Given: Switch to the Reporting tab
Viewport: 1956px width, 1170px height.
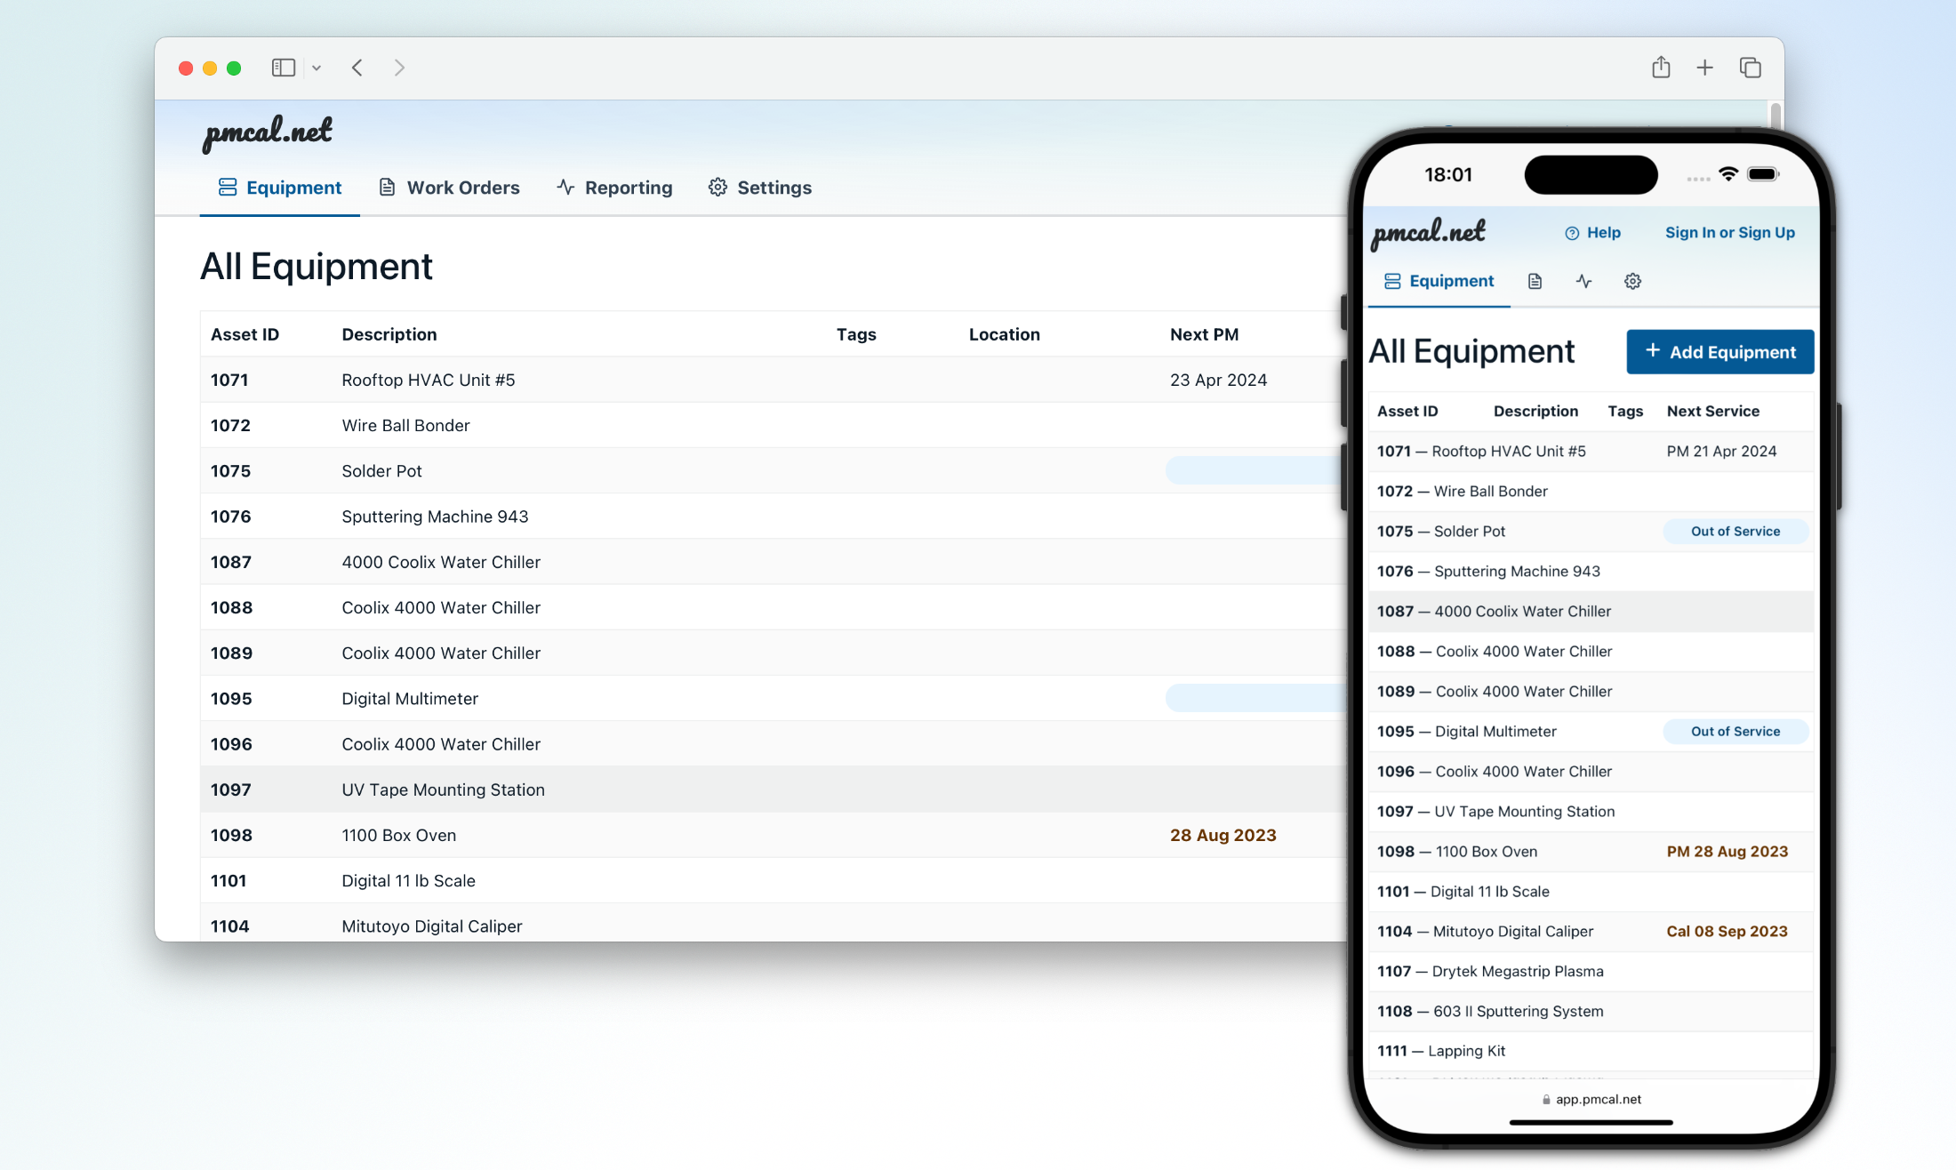Looking at the screenshot, I should (614, 188).
